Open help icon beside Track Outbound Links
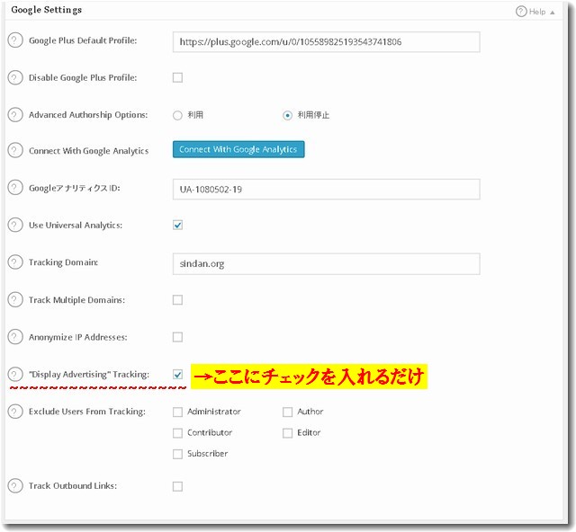The height and width of the screenshot is (532, 576). (x=14, y=485)
